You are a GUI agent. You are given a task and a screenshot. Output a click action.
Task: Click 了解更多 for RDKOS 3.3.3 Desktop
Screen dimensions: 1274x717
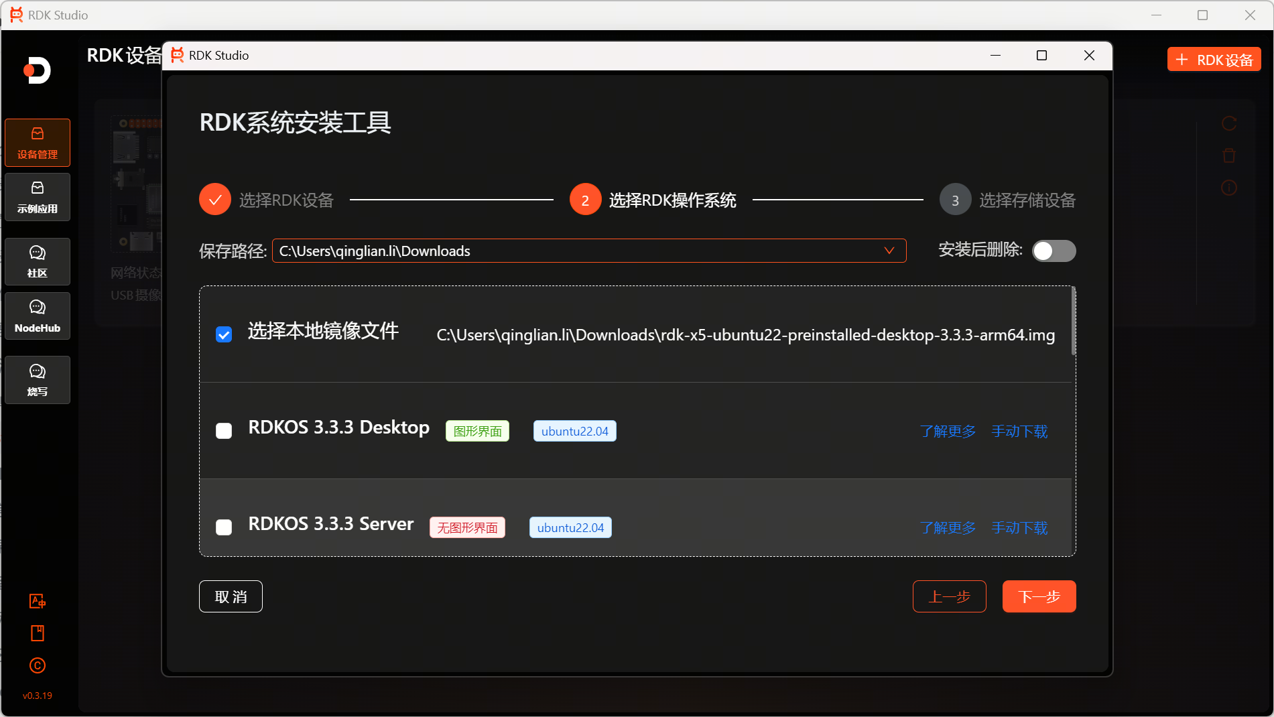(948, 432)
